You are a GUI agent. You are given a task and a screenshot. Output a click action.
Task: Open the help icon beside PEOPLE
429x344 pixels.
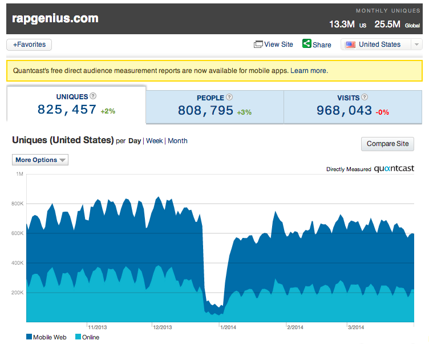pos(229,97)
